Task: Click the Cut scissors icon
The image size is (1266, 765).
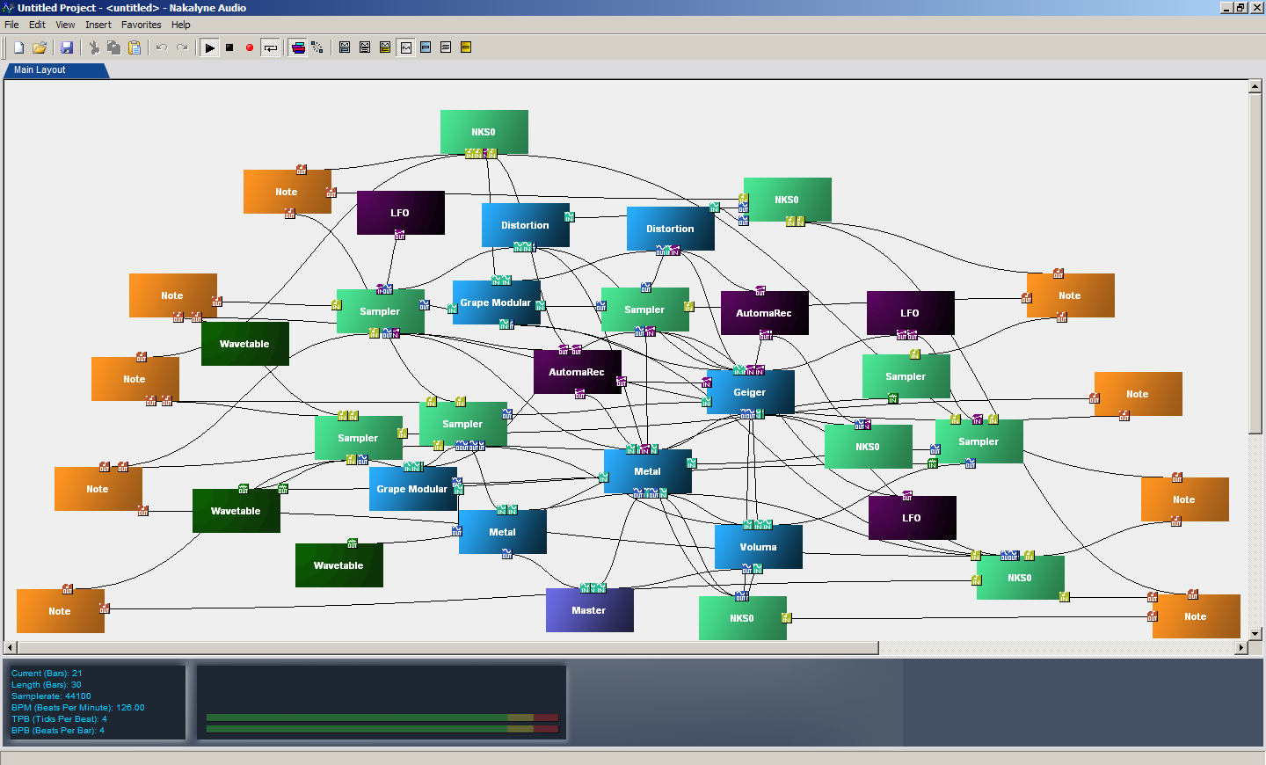Action: [94, 47]
